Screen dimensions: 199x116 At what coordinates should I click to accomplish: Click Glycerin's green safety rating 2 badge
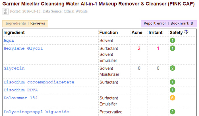[173, 68]
